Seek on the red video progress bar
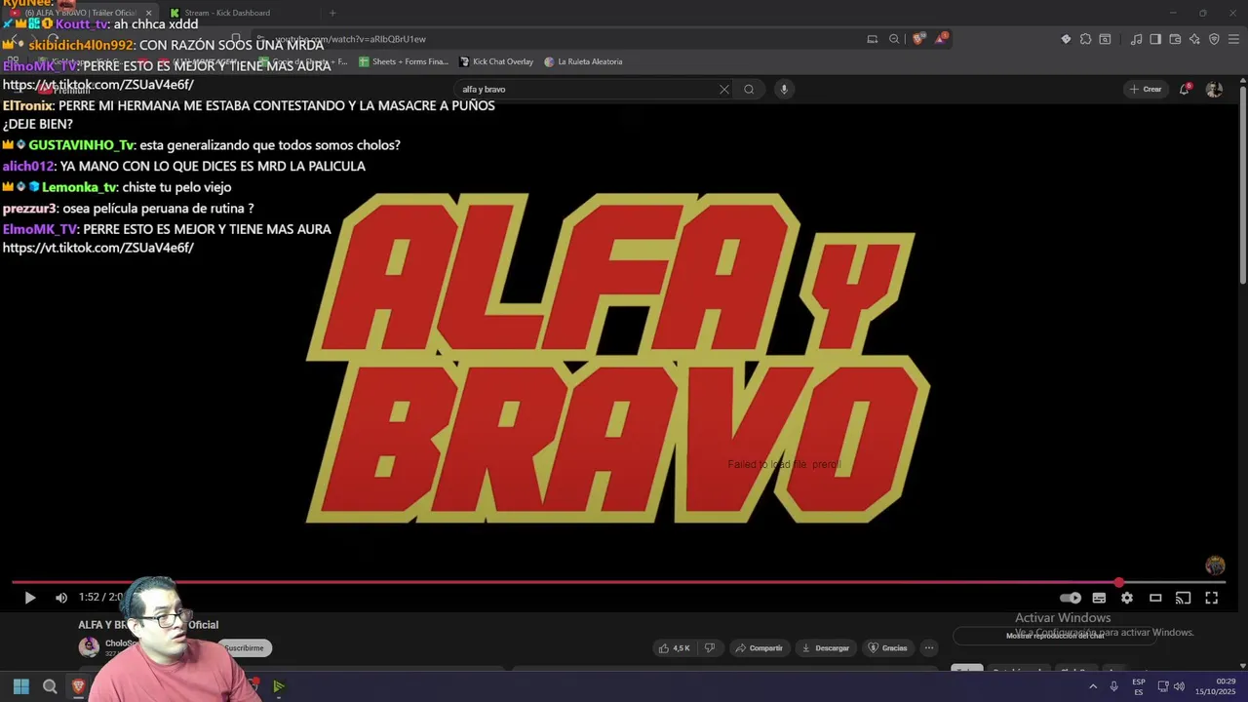The height and width of the screenshot is (702, 1248). (x=618, y=582)
